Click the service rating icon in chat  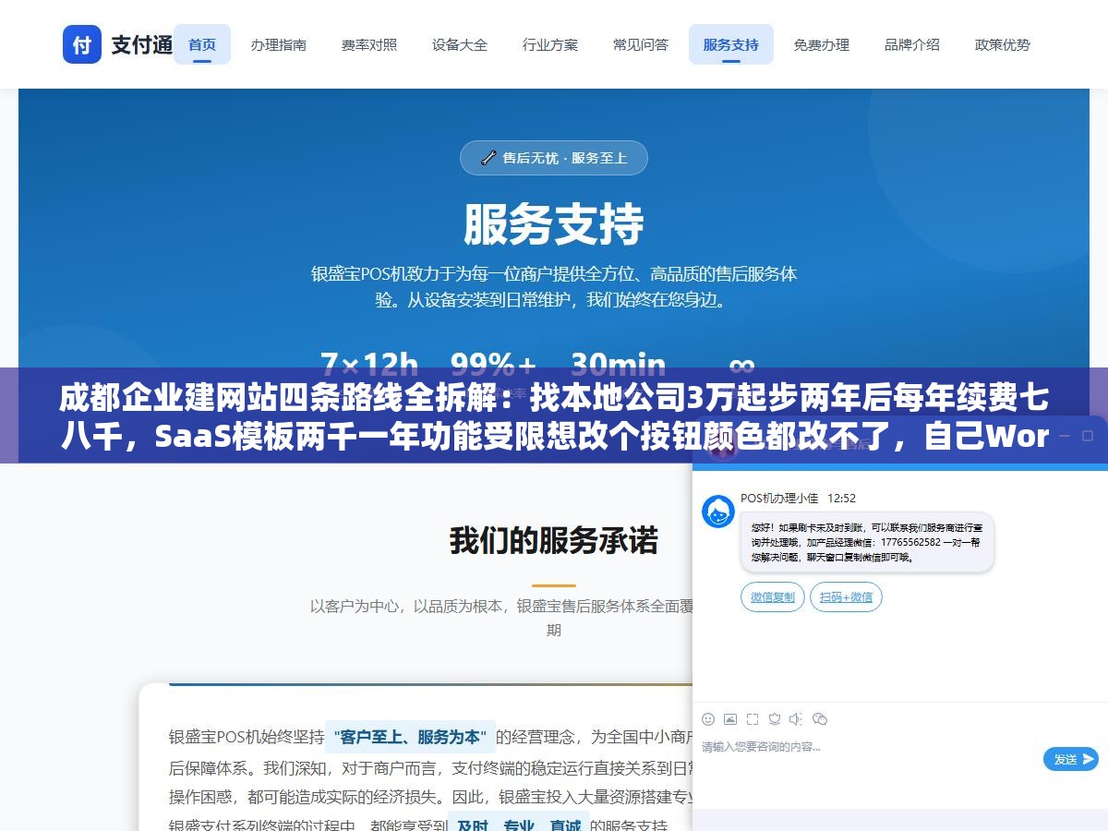pyautogui.click(x=775, y=719)
